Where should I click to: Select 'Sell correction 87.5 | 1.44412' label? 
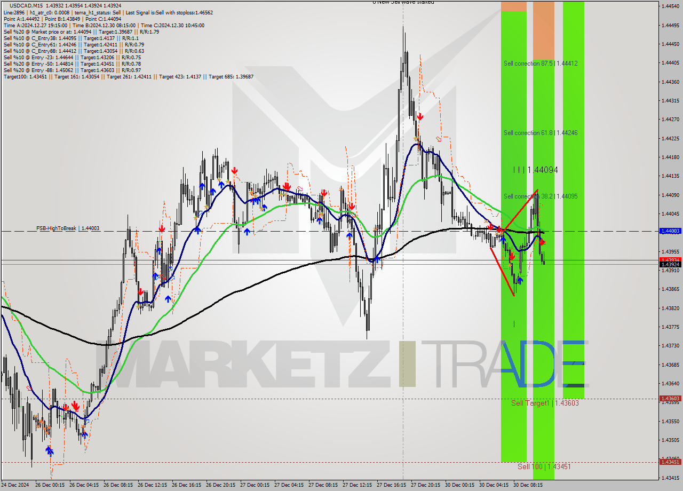tap(541, 64)
